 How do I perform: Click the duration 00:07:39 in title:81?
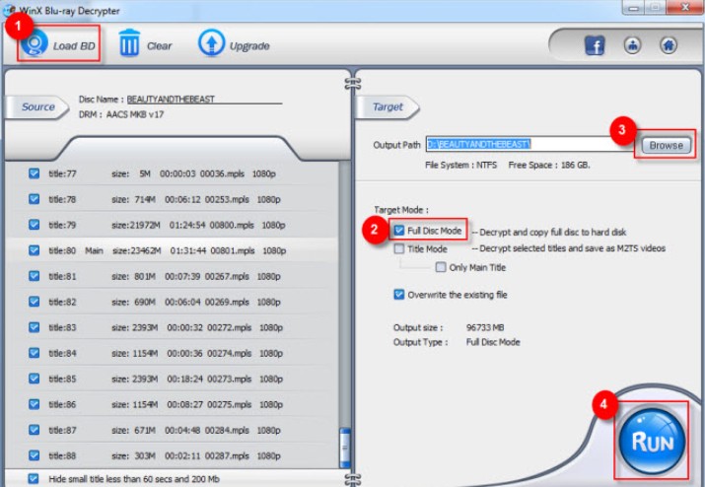pyautogui.click(x=182, y=276)
